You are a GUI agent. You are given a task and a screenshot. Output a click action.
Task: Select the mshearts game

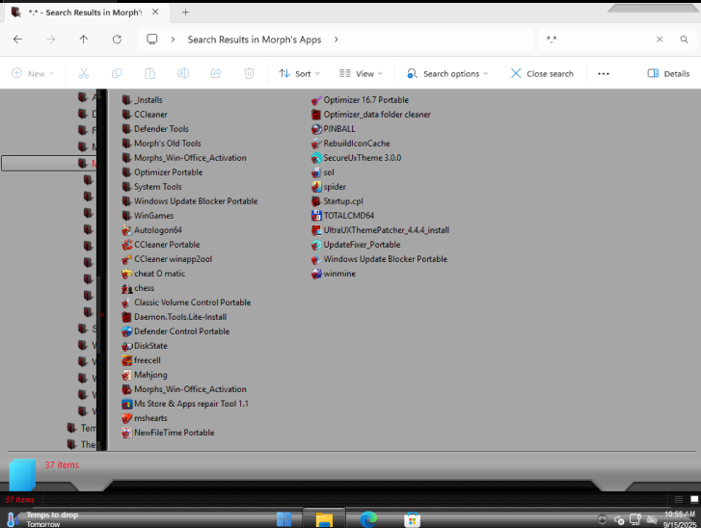click(x=145, y=418)
